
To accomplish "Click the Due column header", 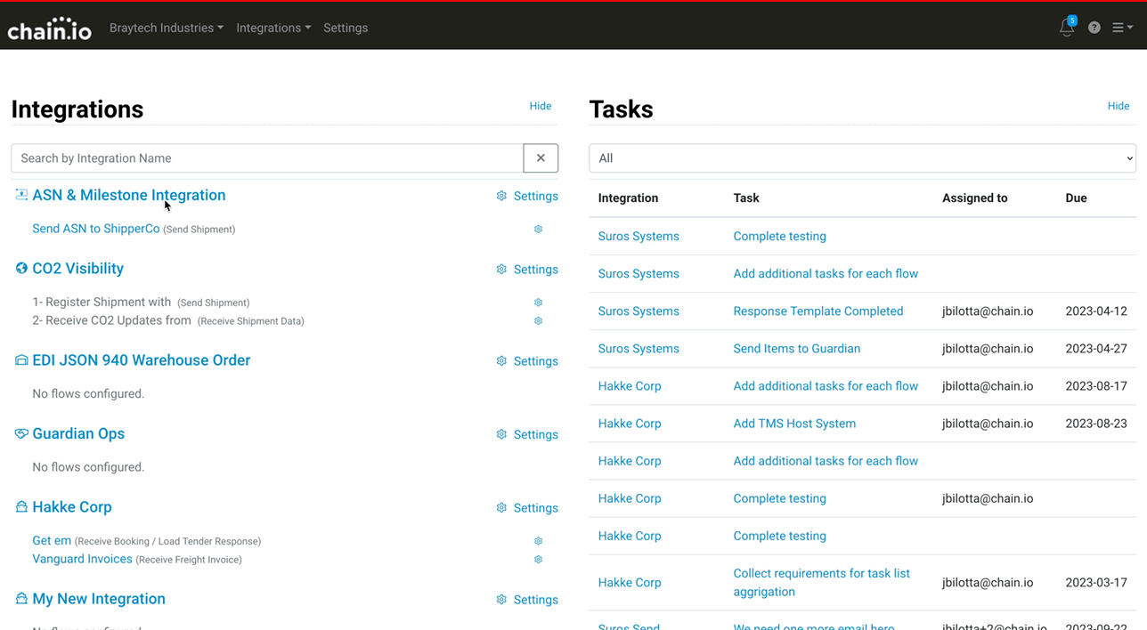I will pos(1076,198).
